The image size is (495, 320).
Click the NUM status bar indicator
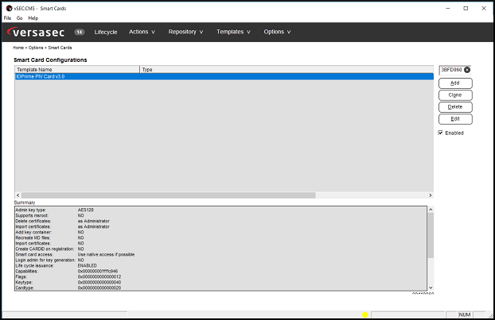coord(465,314)
